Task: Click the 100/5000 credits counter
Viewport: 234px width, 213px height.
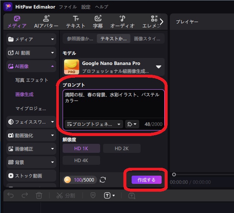Action: [x=84, y=180]
